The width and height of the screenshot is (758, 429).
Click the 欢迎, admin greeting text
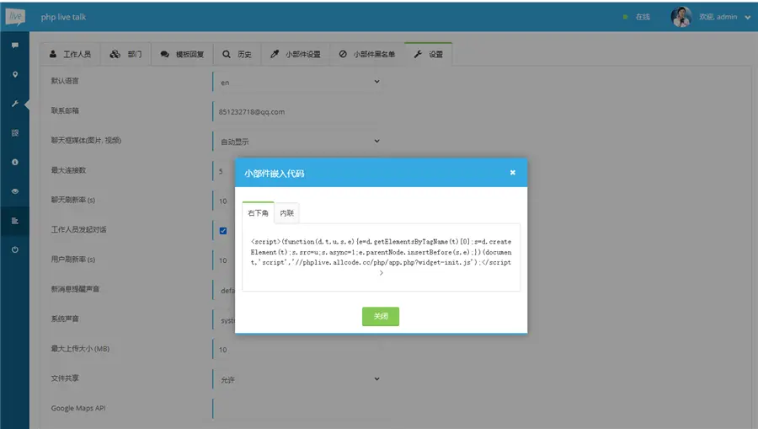(718, 17)
